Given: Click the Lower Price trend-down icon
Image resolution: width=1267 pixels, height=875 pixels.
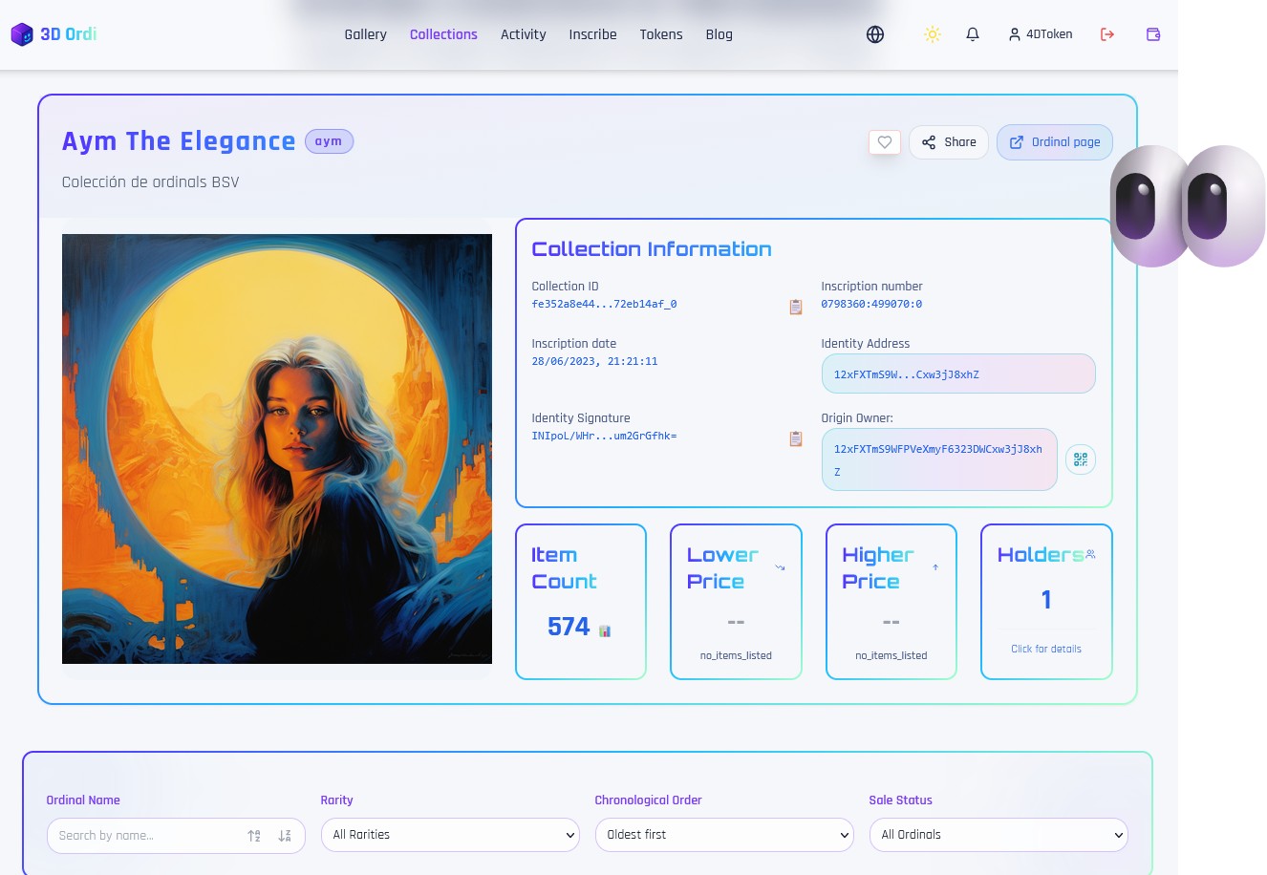Looking at the screenshot, I should [780, 567].
